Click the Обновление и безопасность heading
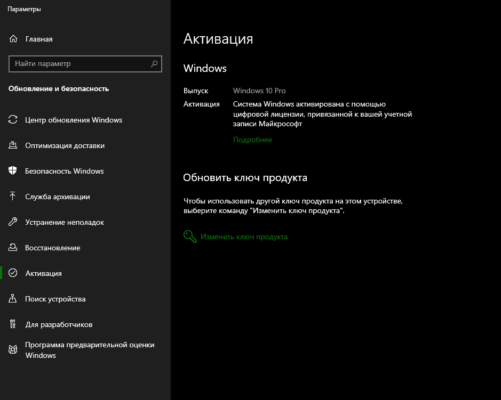The image size is (501, 400). tap(59, 88)
